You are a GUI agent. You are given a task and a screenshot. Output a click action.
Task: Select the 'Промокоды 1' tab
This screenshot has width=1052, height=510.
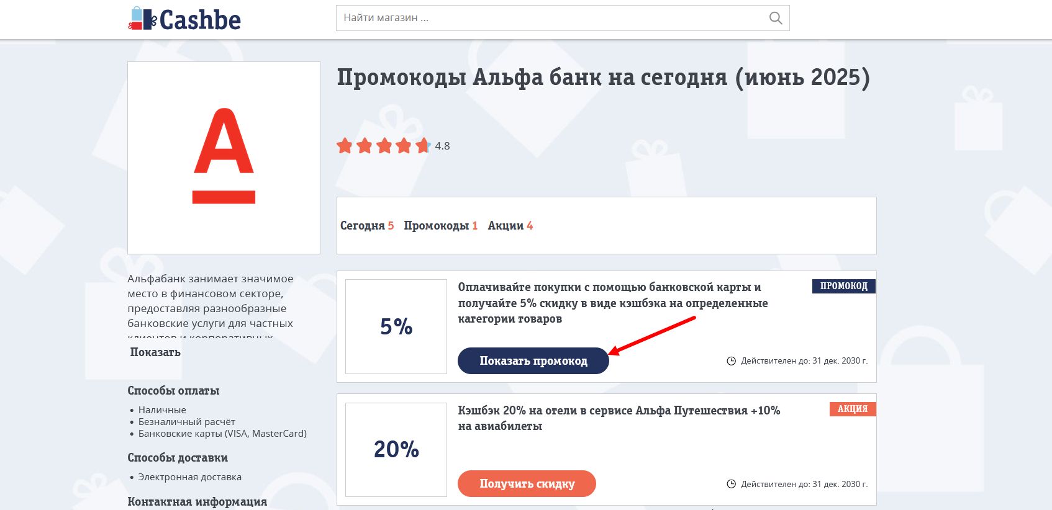[x=441, y=226]
